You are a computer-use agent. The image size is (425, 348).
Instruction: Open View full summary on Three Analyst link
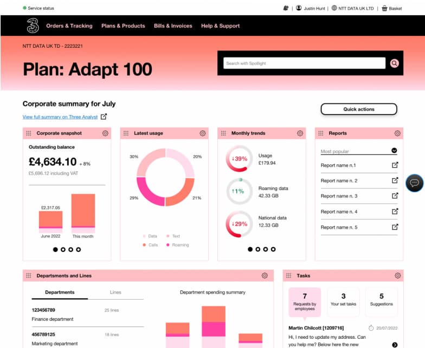pyautogui.click(x=60, y=117)
